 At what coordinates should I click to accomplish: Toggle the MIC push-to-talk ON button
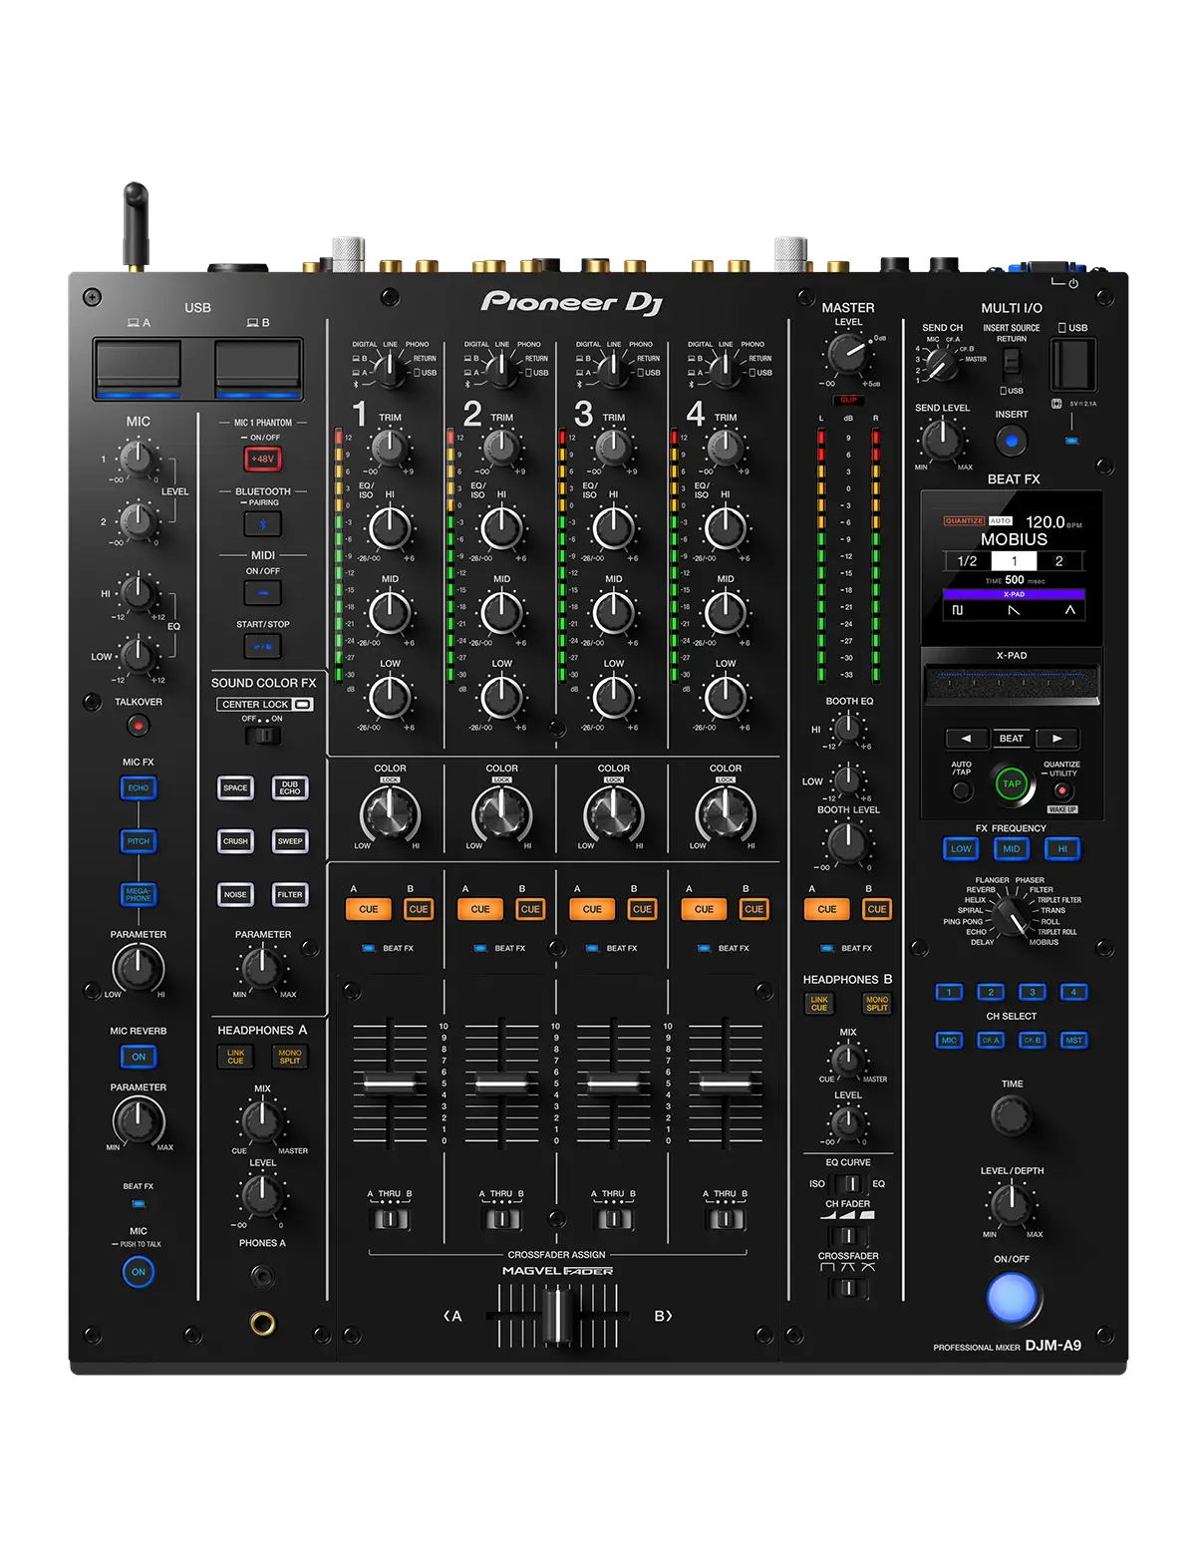[x=139, y=1272]
